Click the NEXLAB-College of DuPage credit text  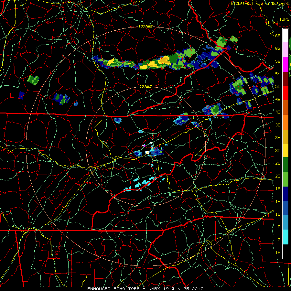coord(261,4)
